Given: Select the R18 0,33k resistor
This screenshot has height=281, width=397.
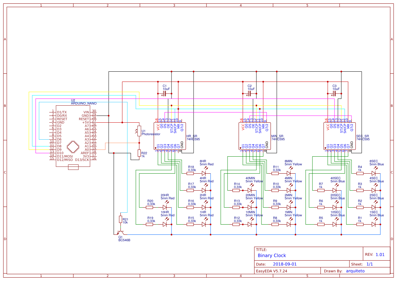Looking at the screenshot, I should point(190,173).
